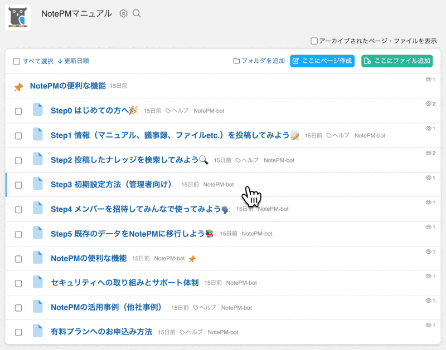Image resolution: width=446 pixels, height=350 pixels.
Task: Click フォルダを追加 button
Action: (x=259, y=61)
